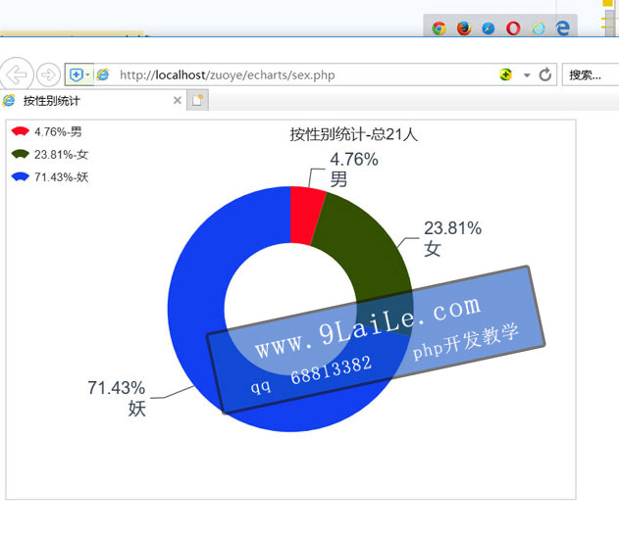Image resolution: width=619 pixels, height=538 pixels.
Task: Click the Safari compass icon
Action: 489,28
